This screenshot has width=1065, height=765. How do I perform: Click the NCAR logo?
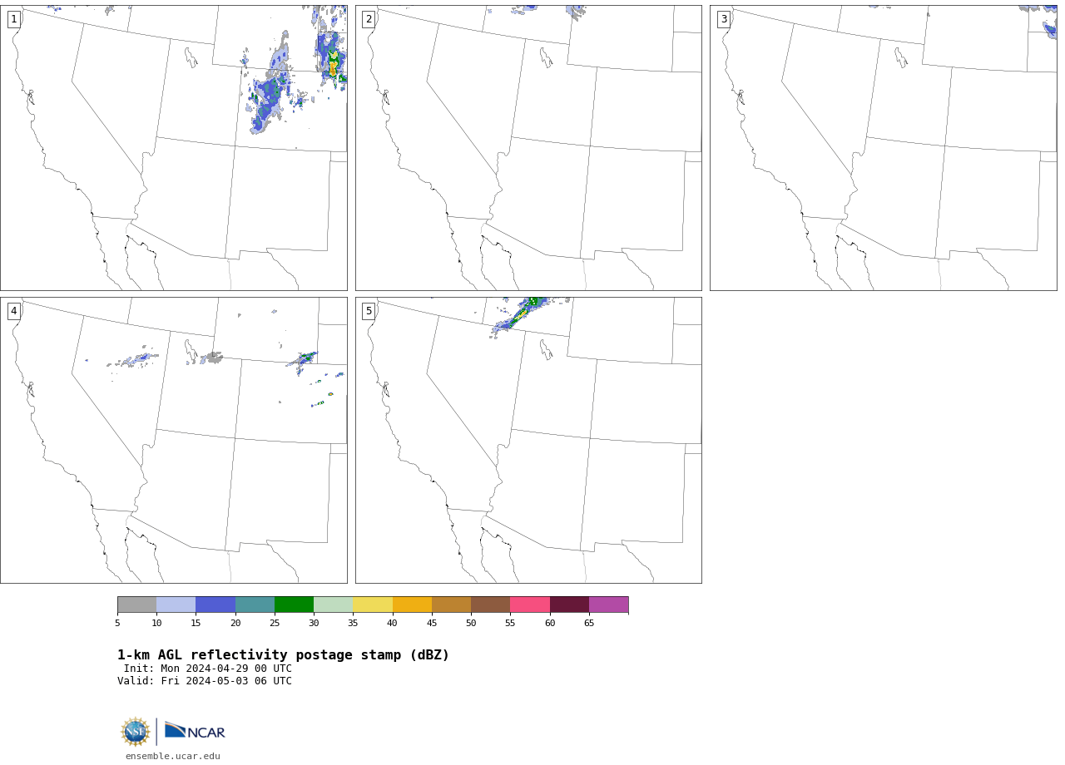(195, 731)
